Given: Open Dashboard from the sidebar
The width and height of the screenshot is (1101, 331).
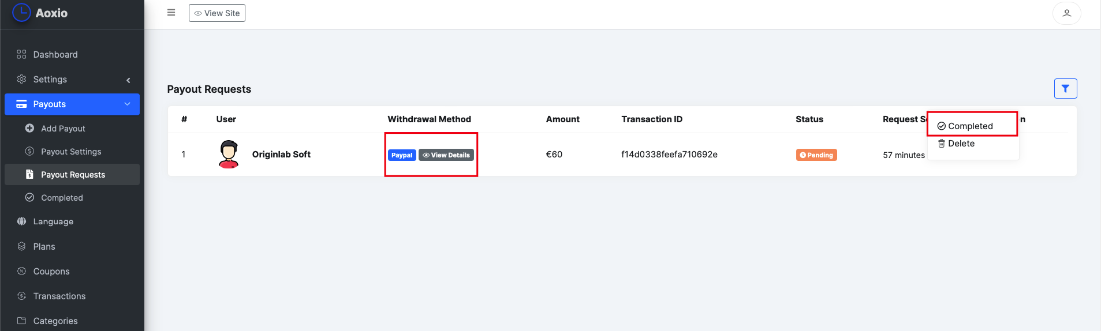Looking at the screenshot, I should pyautogui.click(x=55, y=55).
